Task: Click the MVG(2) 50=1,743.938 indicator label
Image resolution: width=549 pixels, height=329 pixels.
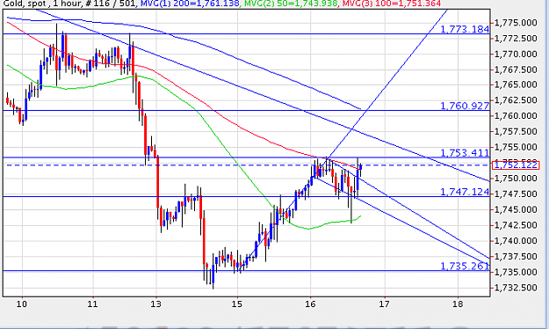Action: [x=291, y=4]
